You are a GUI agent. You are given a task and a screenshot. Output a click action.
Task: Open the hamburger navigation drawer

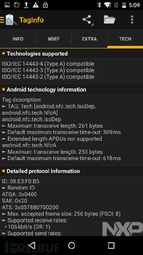(2, 20)
